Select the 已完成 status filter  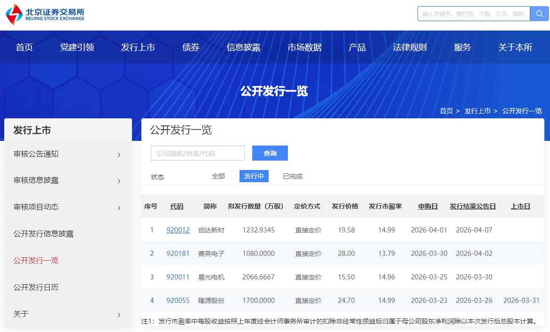point(293,176)
